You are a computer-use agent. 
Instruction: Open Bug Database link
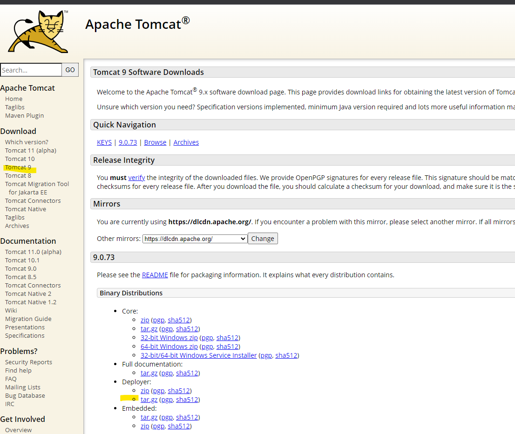pyautogui.click(x=25, y=395)
